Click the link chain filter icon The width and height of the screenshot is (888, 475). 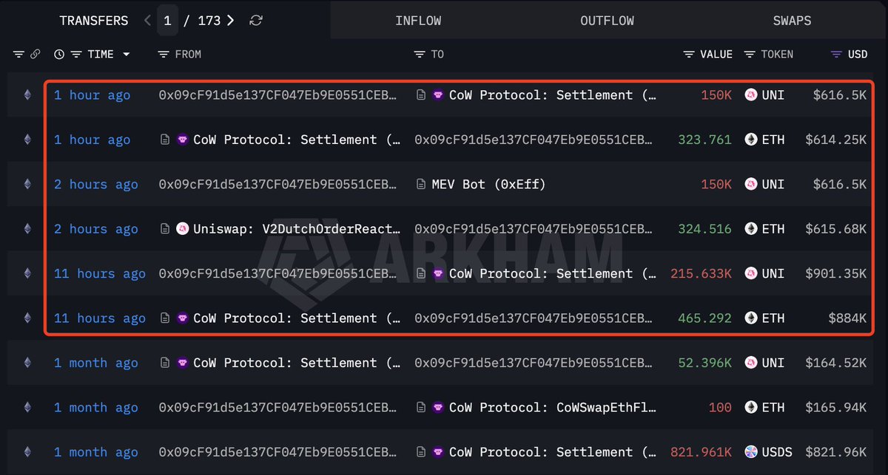pos(35,55)
